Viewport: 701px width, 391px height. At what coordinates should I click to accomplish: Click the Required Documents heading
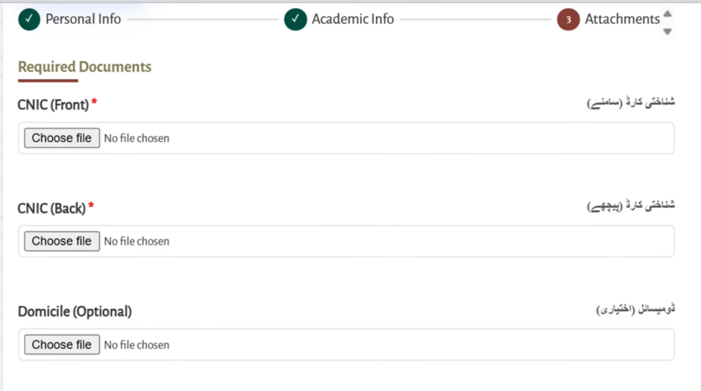click(84, 67)
